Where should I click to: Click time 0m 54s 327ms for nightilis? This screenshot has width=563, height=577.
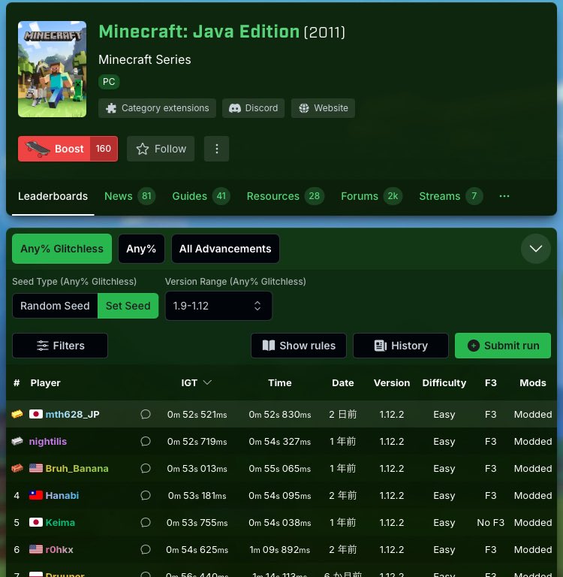279,441
